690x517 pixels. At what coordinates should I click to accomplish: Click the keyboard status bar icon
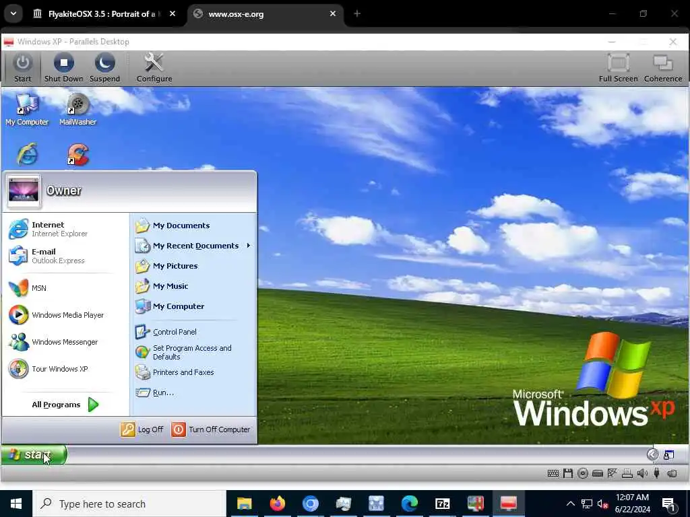coord(553,473)
